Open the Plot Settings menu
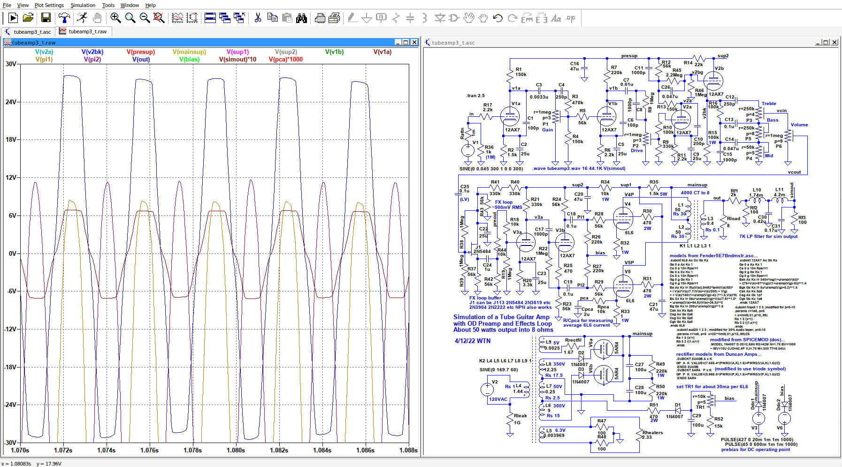This screenshot has height=467, width=842. pyautogui.click(x=49, y=5)
